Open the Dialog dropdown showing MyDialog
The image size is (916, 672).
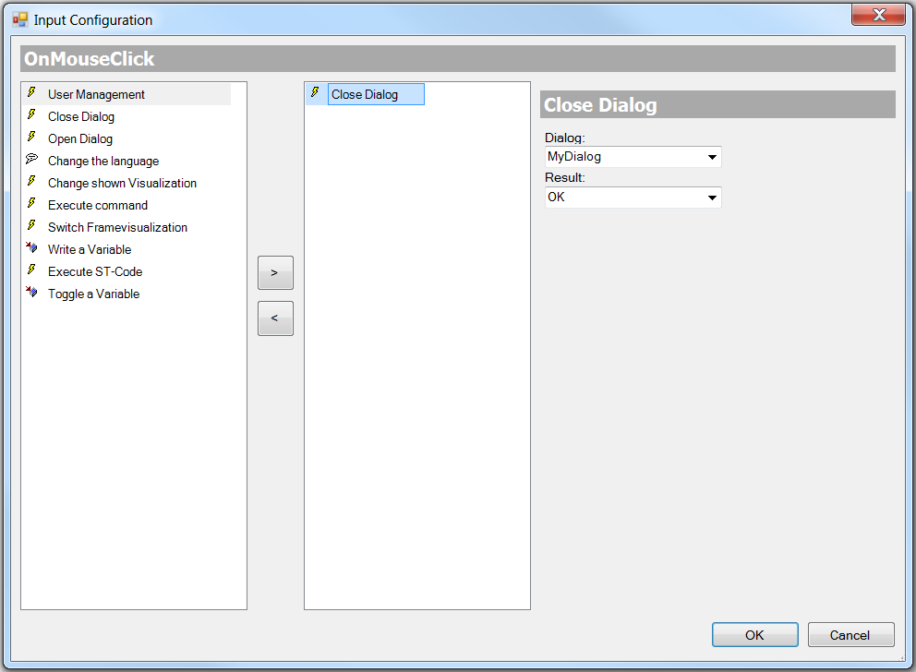(x=633, y=157)
